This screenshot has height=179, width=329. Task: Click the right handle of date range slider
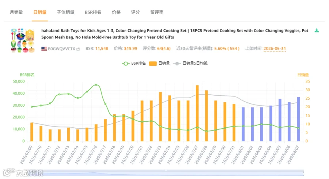click(303, 174)
